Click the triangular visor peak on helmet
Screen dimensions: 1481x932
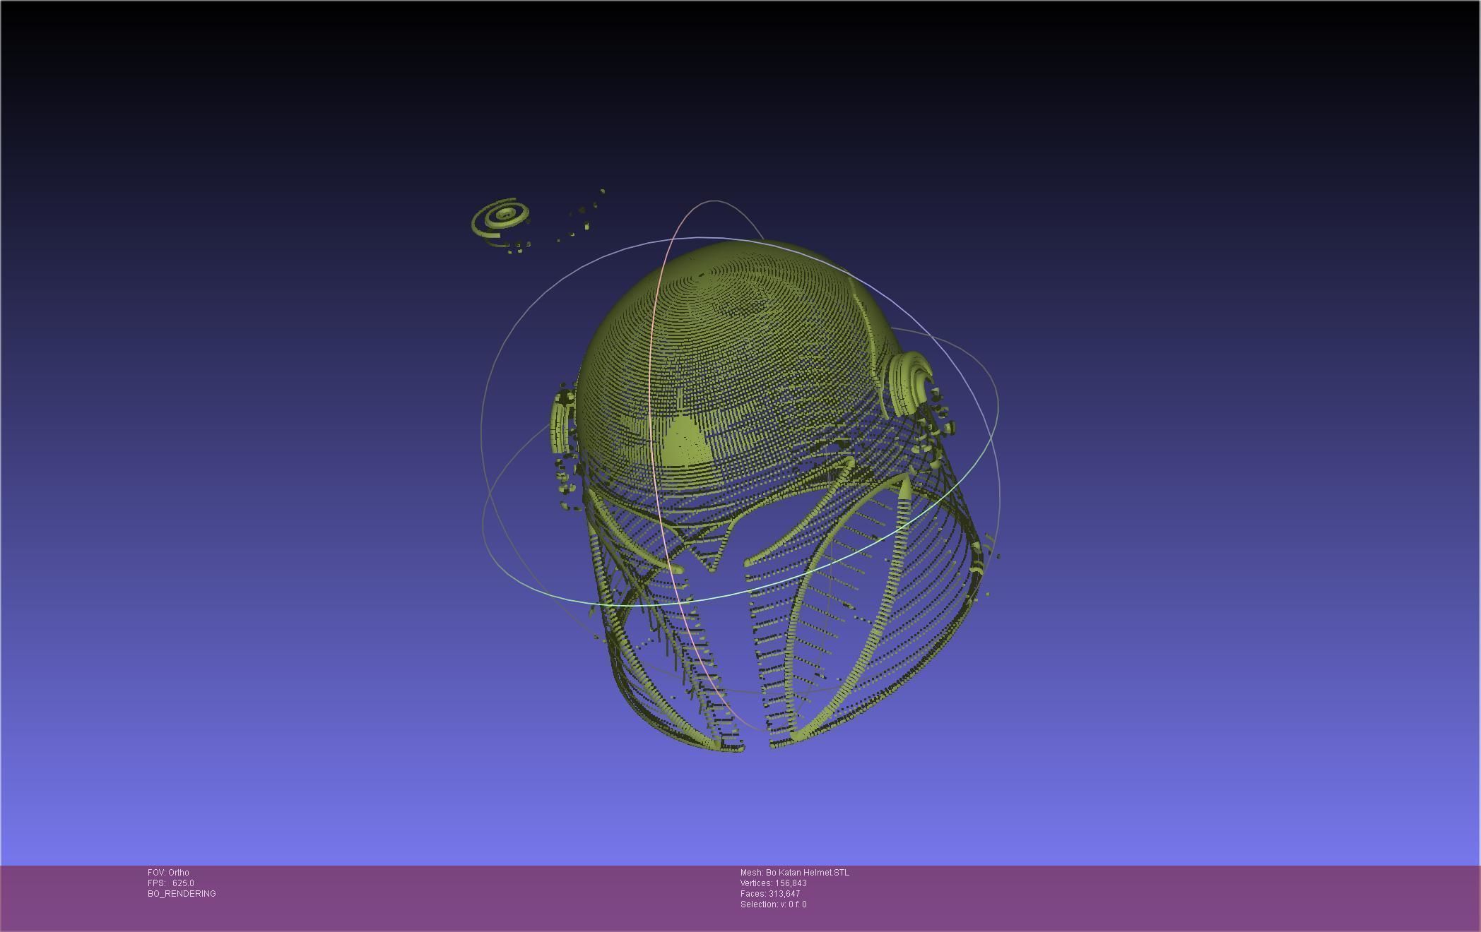(684, 441)
